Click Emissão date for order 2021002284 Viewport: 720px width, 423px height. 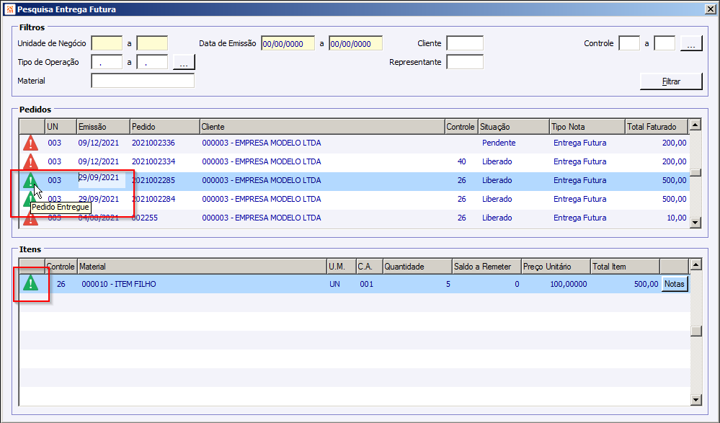[98, 200]
